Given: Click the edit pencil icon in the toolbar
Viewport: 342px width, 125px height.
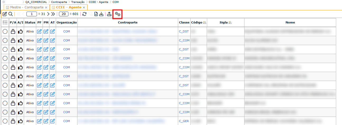Looking at the screenshot, I should [5, 14].
